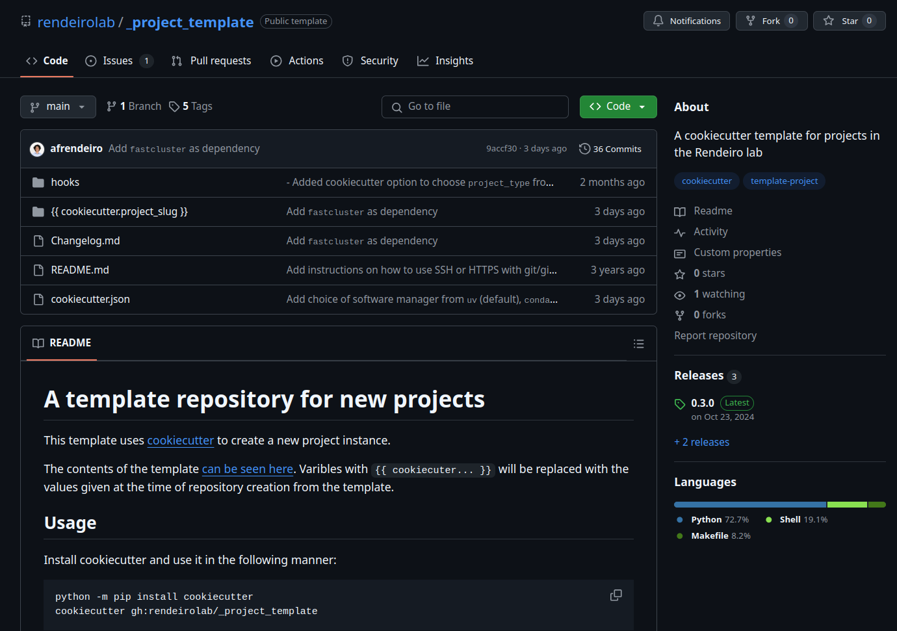Screen dimensions: 897x631
Task: Switch to the Issues tab
Action: point(118,61)
